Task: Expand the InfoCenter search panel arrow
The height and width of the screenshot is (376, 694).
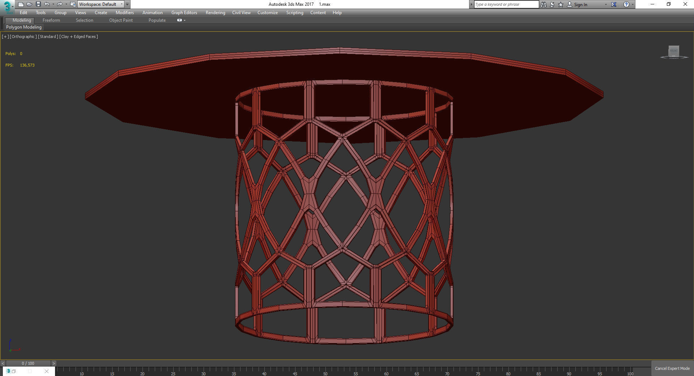Action: click(x=472, y=4)
